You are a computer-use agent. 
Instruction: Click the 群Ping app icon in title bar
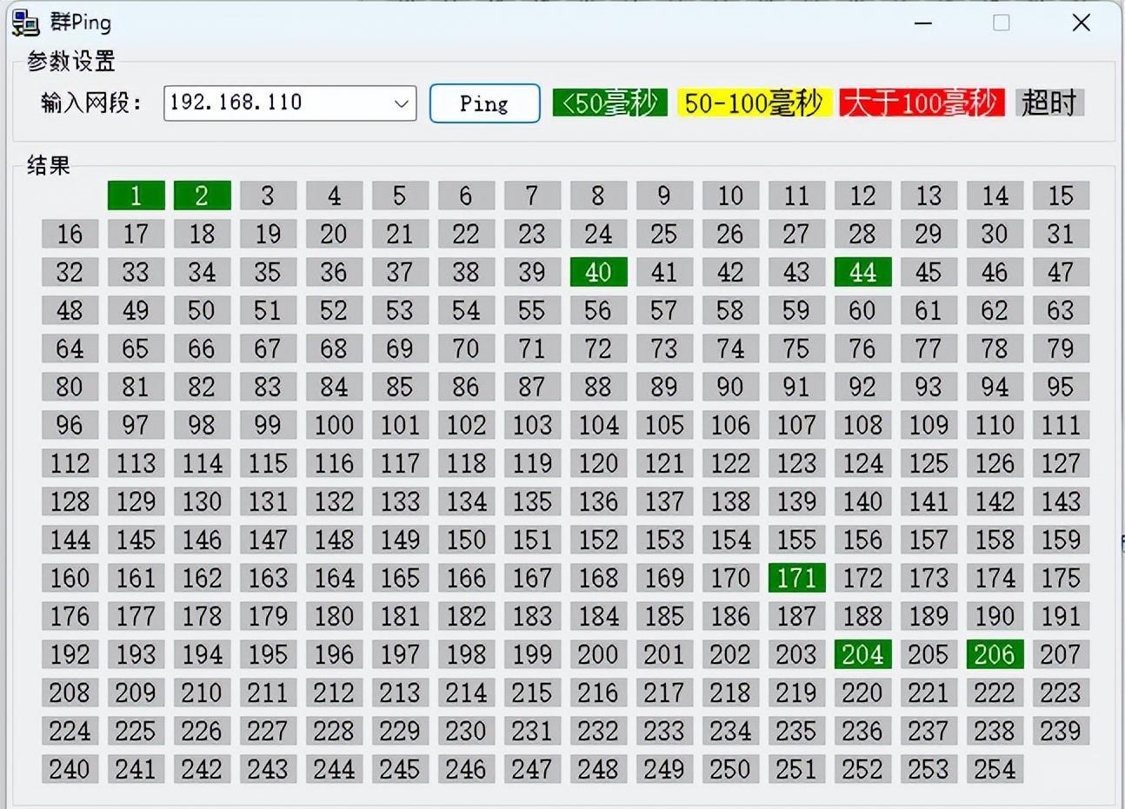pos(24,23)
